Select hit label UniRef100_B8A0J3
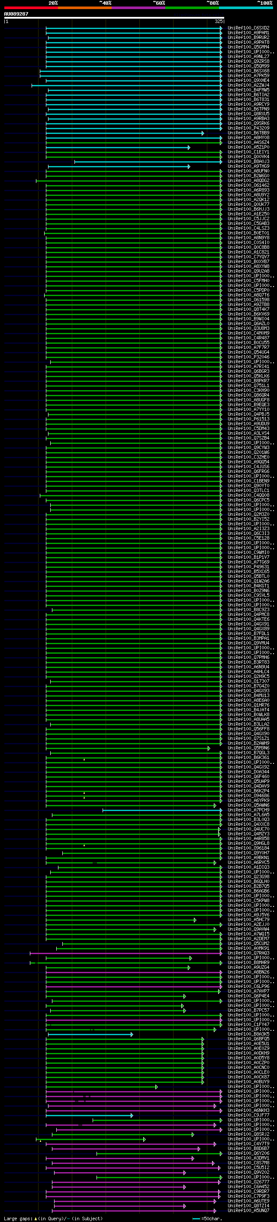Image resolution: width=277 pixels, height=1222 pixels. point(248,161)
